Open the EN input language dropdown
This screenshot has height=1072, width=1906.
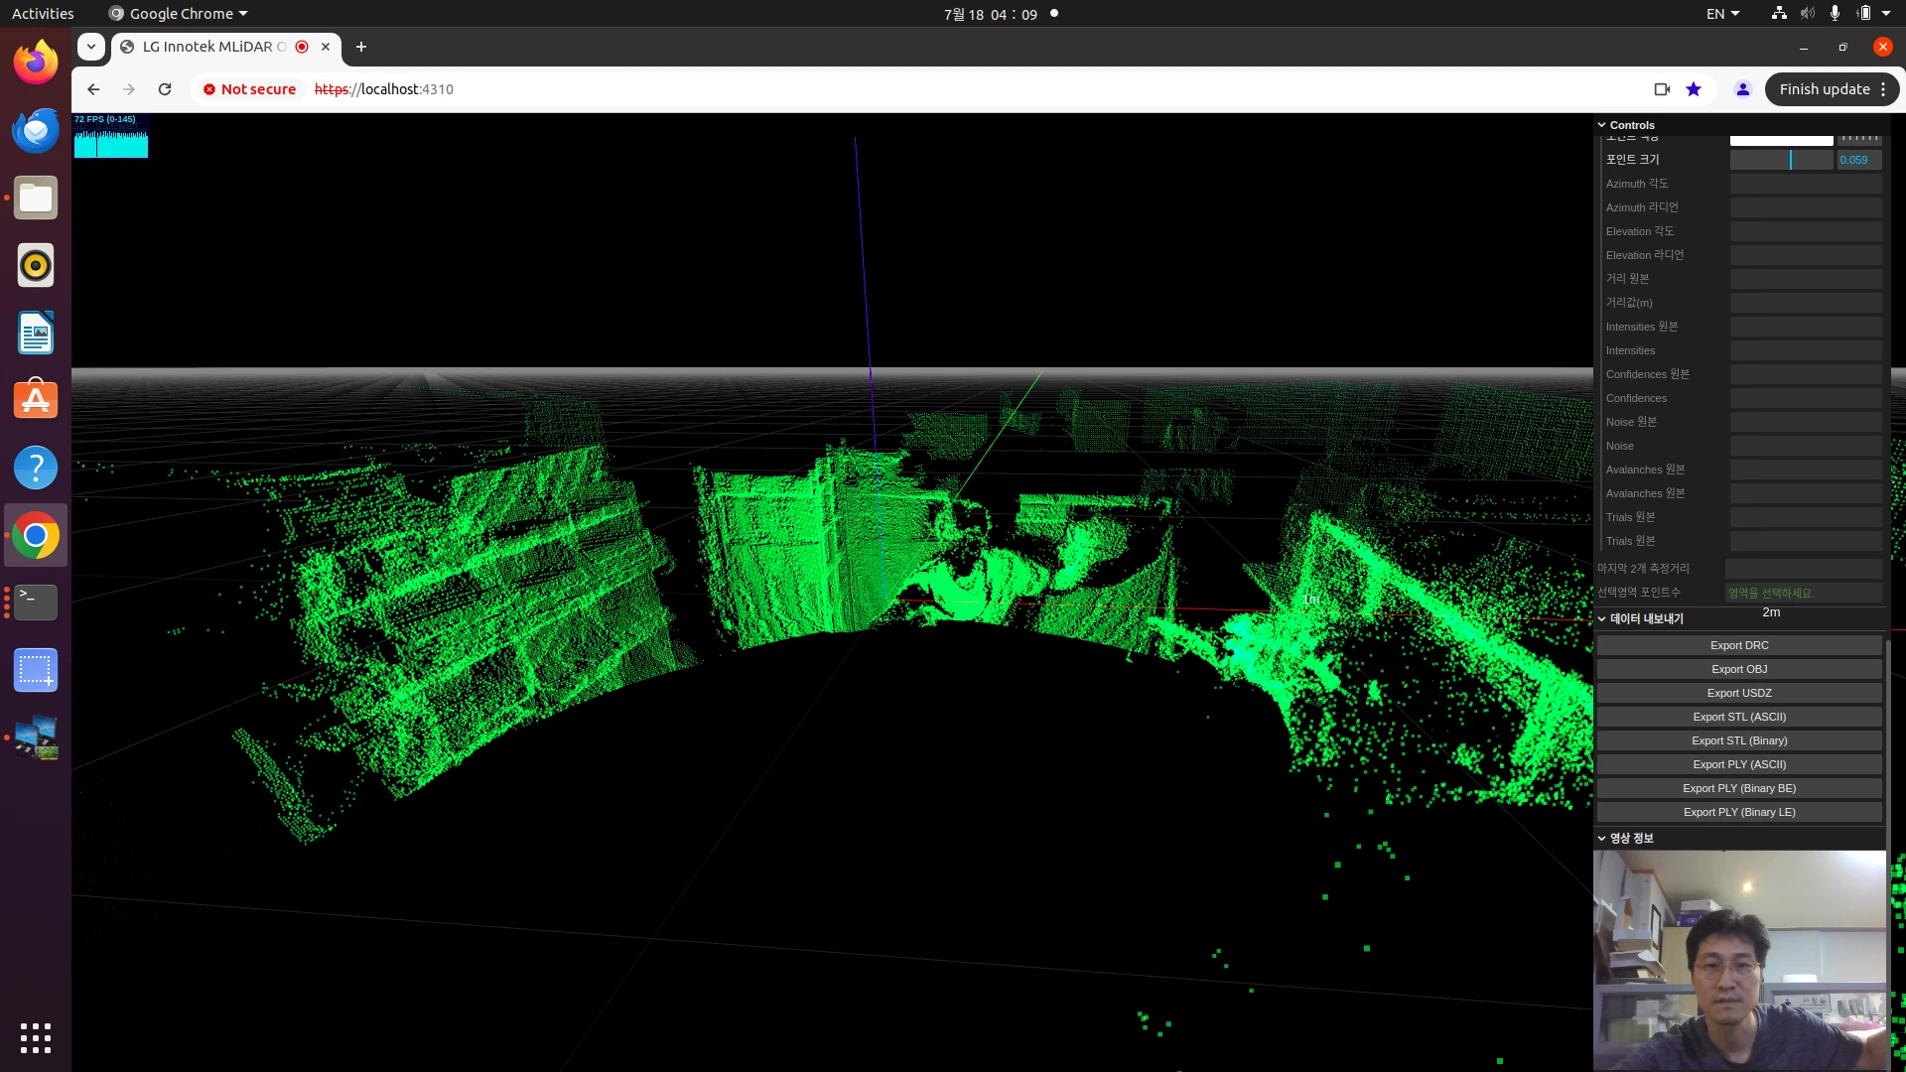point(1722,14)
